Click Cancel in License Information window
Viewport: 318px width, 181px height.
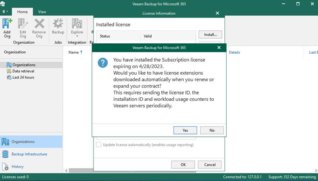pyautogui.click(x=210, y=165)
